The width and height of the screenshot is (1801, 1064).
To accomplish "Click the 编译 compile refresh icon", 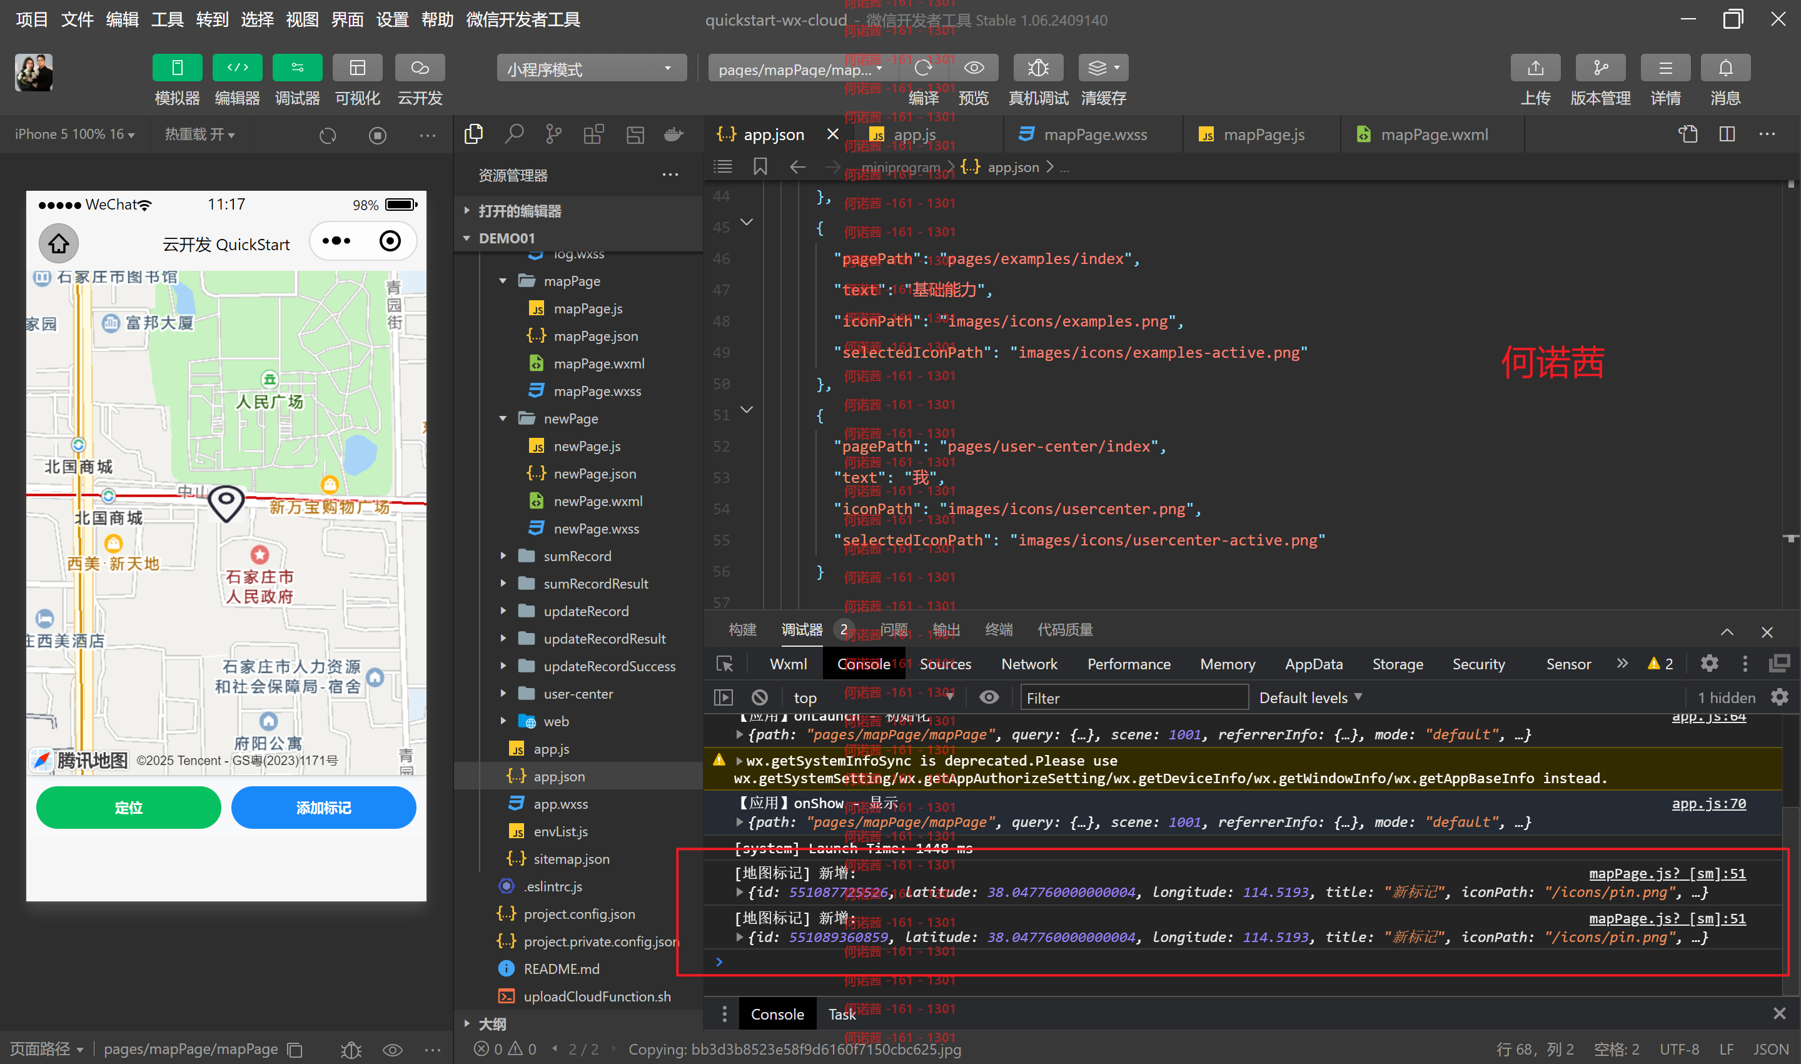I will coord(923,68).
